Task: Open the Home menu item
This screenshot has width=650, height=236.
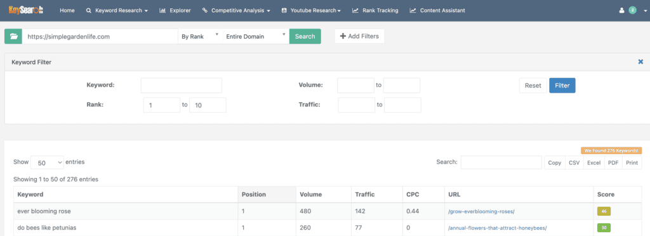Action: pyautogui.click(x=67, y=10)
